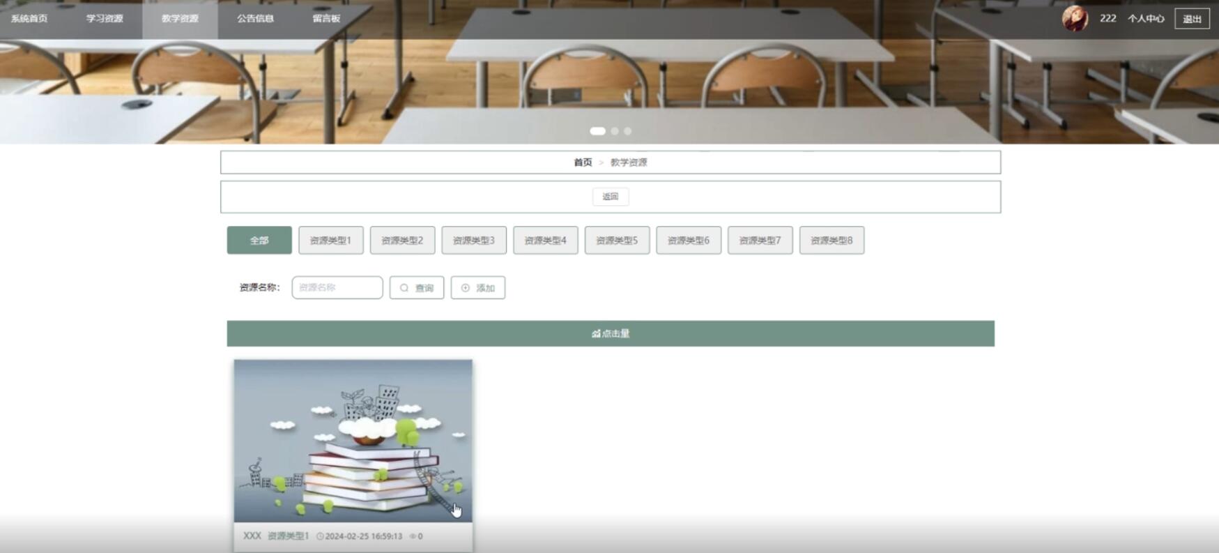Click the 返回 button

tap(611, 197)
